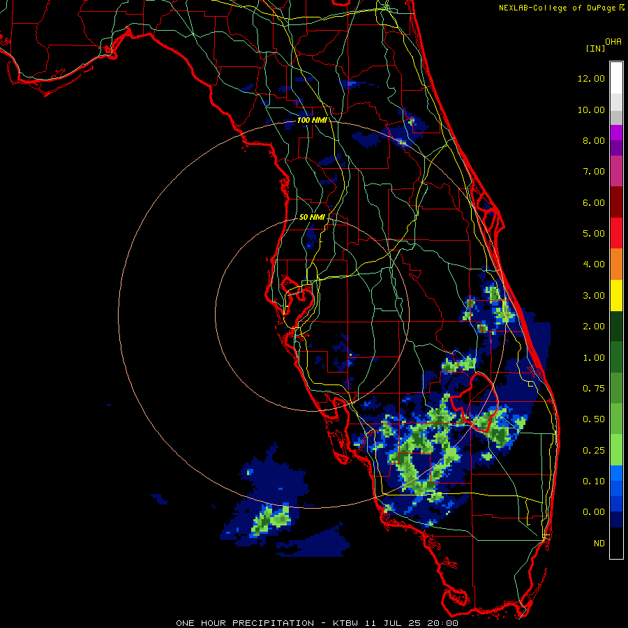Screen dimensions: 628x628
Task: Click the 0.75 legend value
Action: click(594, 389)
